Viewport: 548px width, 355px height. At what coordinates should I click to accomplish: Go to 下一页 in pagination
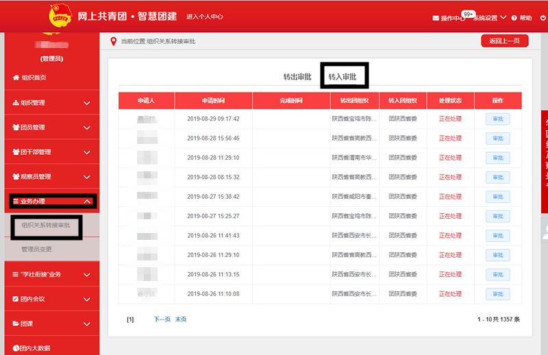[x=162, y=319]
